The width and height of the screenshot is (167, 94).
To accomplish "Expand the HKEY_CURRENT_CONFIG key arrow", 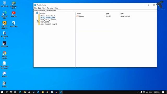I will pyautogui.click(x=37, y=24).
